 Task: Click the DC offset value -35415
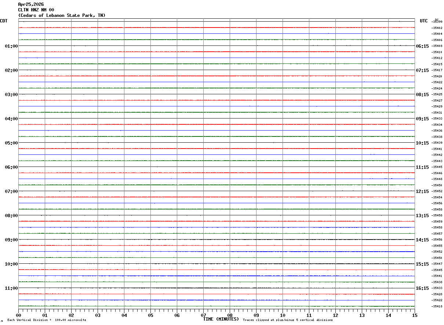(437, 64)
